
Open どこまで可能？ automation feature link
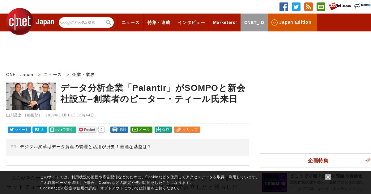[x=326, y=176]
